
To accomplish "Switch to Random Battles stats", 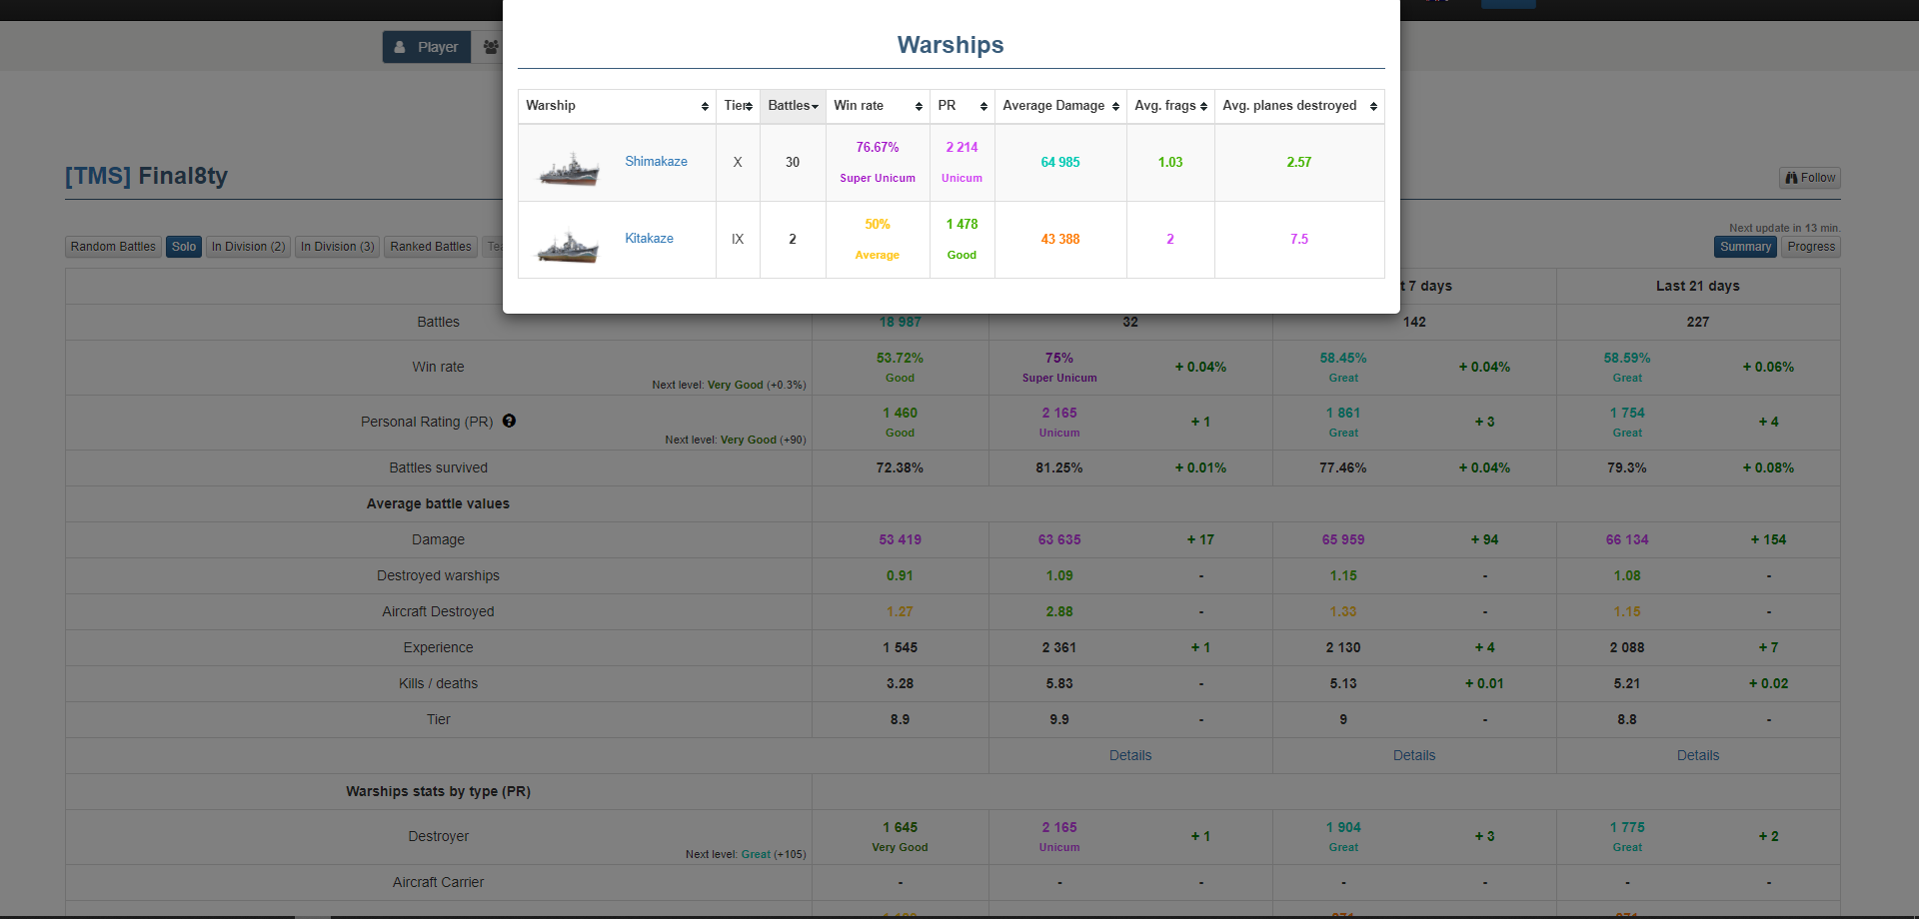I will click(x=113, y=247).
